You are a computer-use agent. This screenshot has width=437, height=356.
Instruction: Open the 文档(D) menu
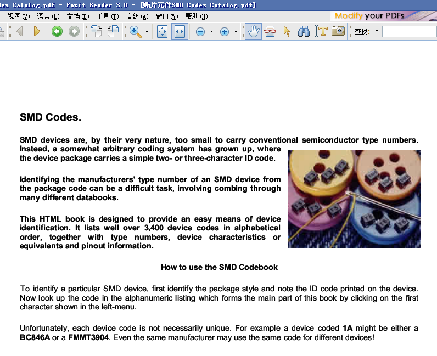click(x=78, y=16)
